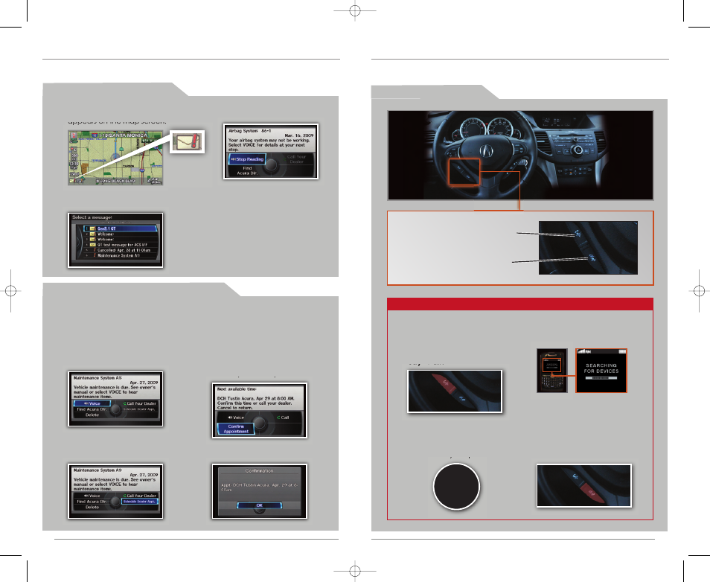Click the red-highlighted Pick-Up button photo
710x582 pixels.
pyautogui.click(x=455, y=391)
